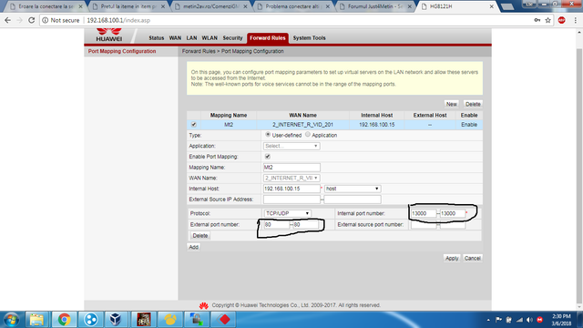Open the game thumbnail icon in taskbar
The height and width of the screenshot is (328, 583).
pos(144,320)
